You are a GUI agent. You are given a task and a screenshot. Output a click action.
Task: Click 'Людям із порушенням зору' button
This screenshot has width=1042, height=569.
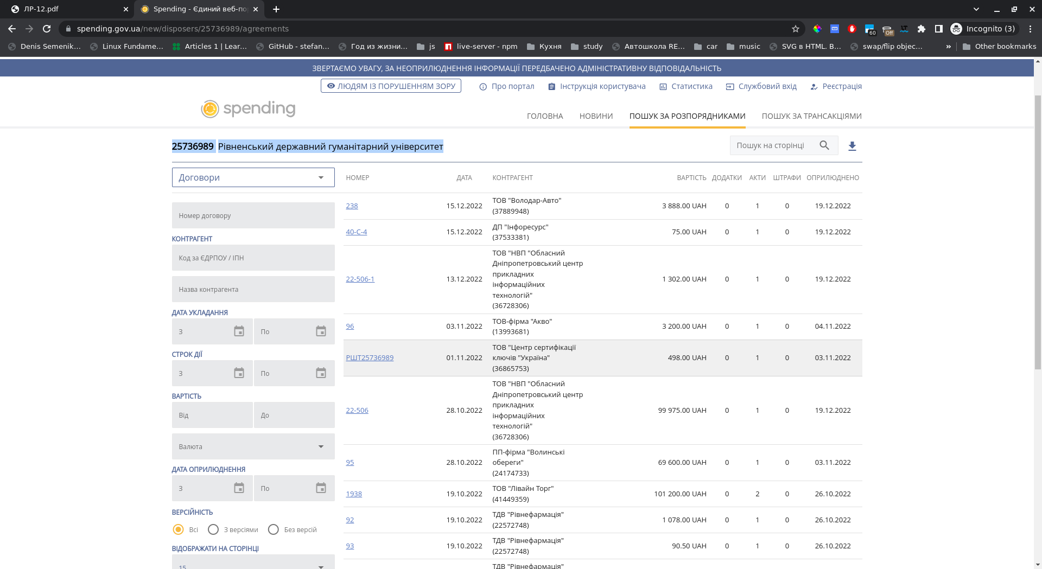coord(391,86)
